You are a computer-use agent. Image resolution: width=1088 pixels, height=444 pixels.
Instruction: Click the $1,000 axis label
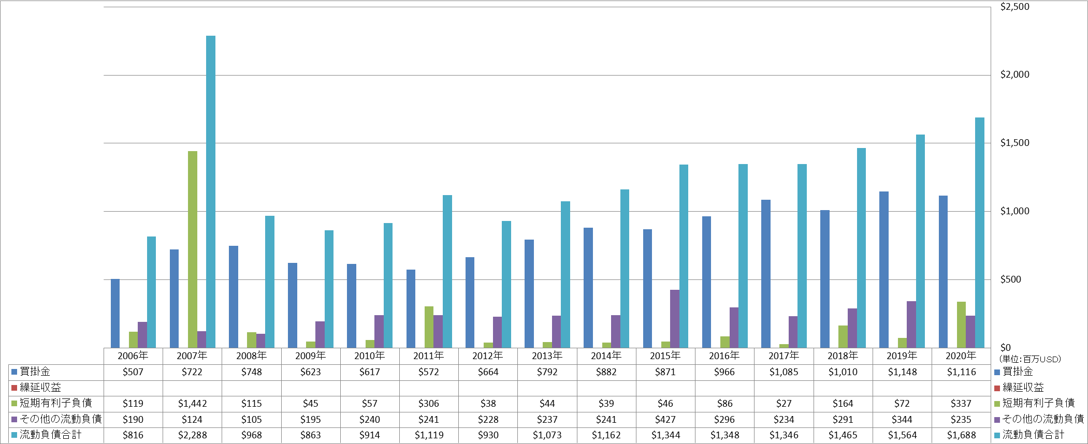1014,211
